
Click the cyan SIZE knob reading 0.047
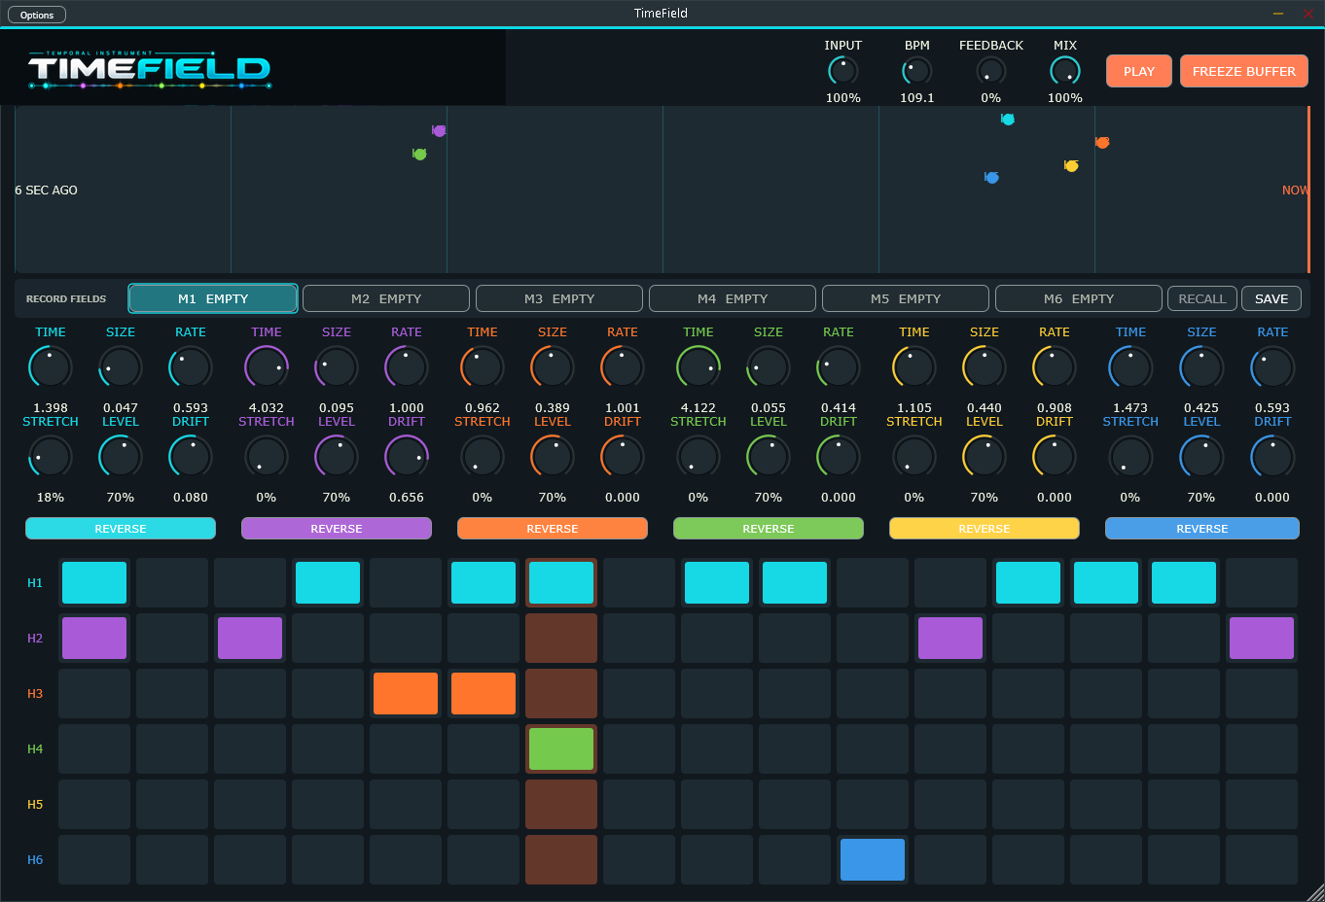point(121,367)
